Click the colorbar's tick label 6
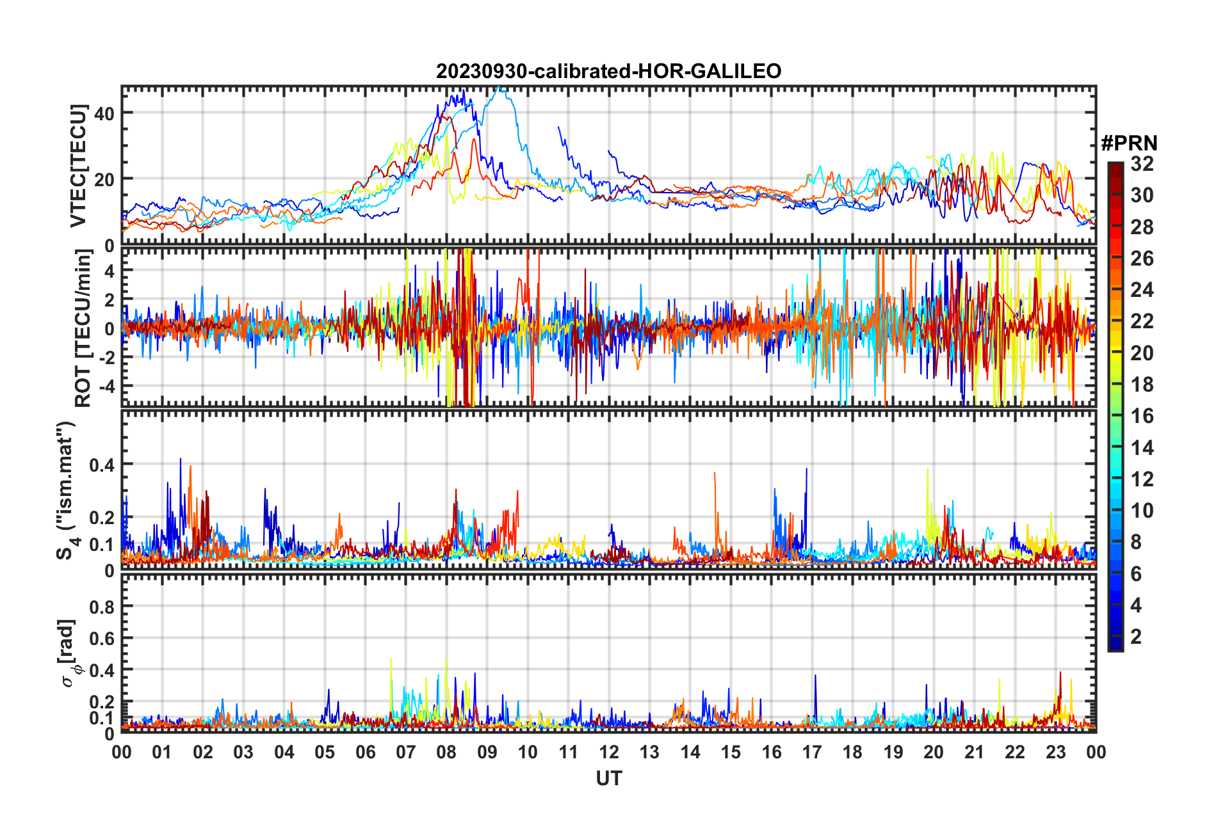This screenshot has height=814, width=1218. pyautogui.click(x=1136, y=574)
